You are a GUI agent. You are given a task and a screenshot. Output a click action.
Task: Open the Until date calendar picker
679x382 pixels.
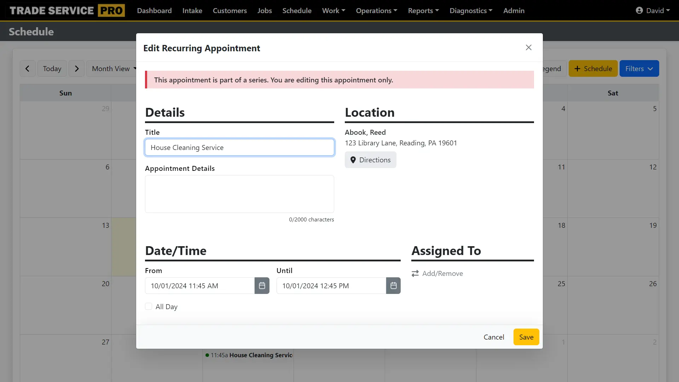click(x=393, y=285)
